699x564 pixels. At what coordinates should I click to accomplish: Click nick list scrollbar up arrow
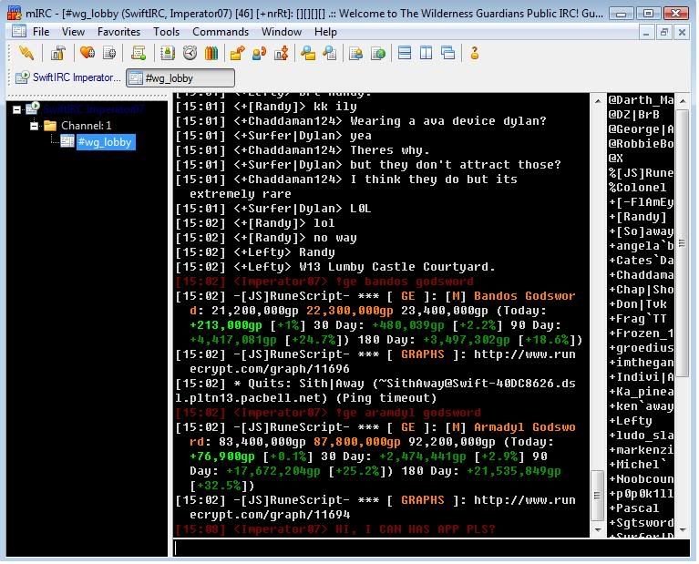click(x=682, y=101)
